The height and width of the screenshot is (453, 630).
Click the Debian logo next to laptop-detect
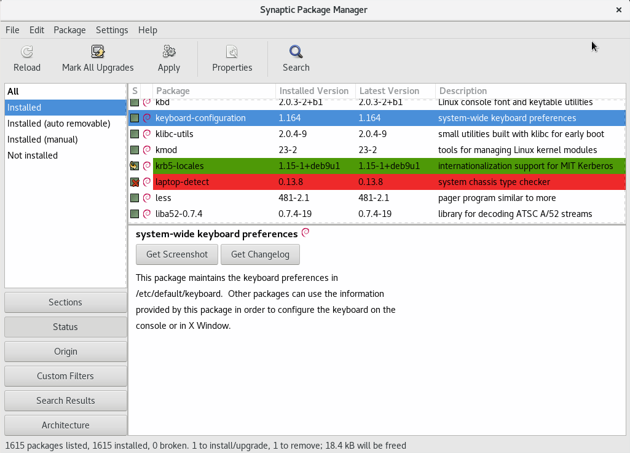pos(147,182)
